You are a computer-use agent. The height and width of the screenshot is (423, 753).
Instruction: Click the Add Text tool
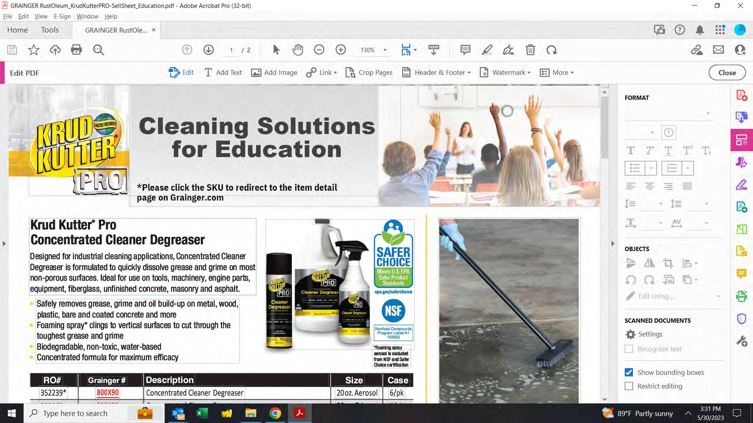pyautogui.click(x=223, y=72)
